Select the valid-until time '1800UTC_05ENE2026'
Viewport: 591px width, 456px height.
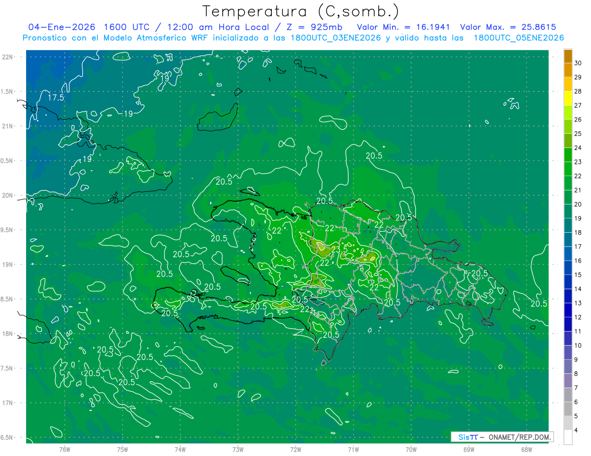click(x=519, y=38)
